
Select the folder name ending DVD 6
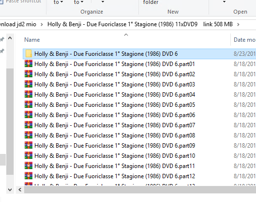pyautogui.click(x=106, y=54)
